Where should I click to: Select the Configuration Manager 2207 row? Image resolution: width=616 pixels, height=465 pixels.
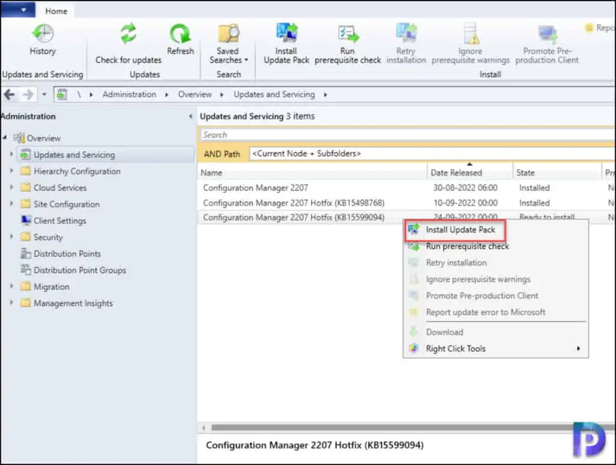(406, 188)
